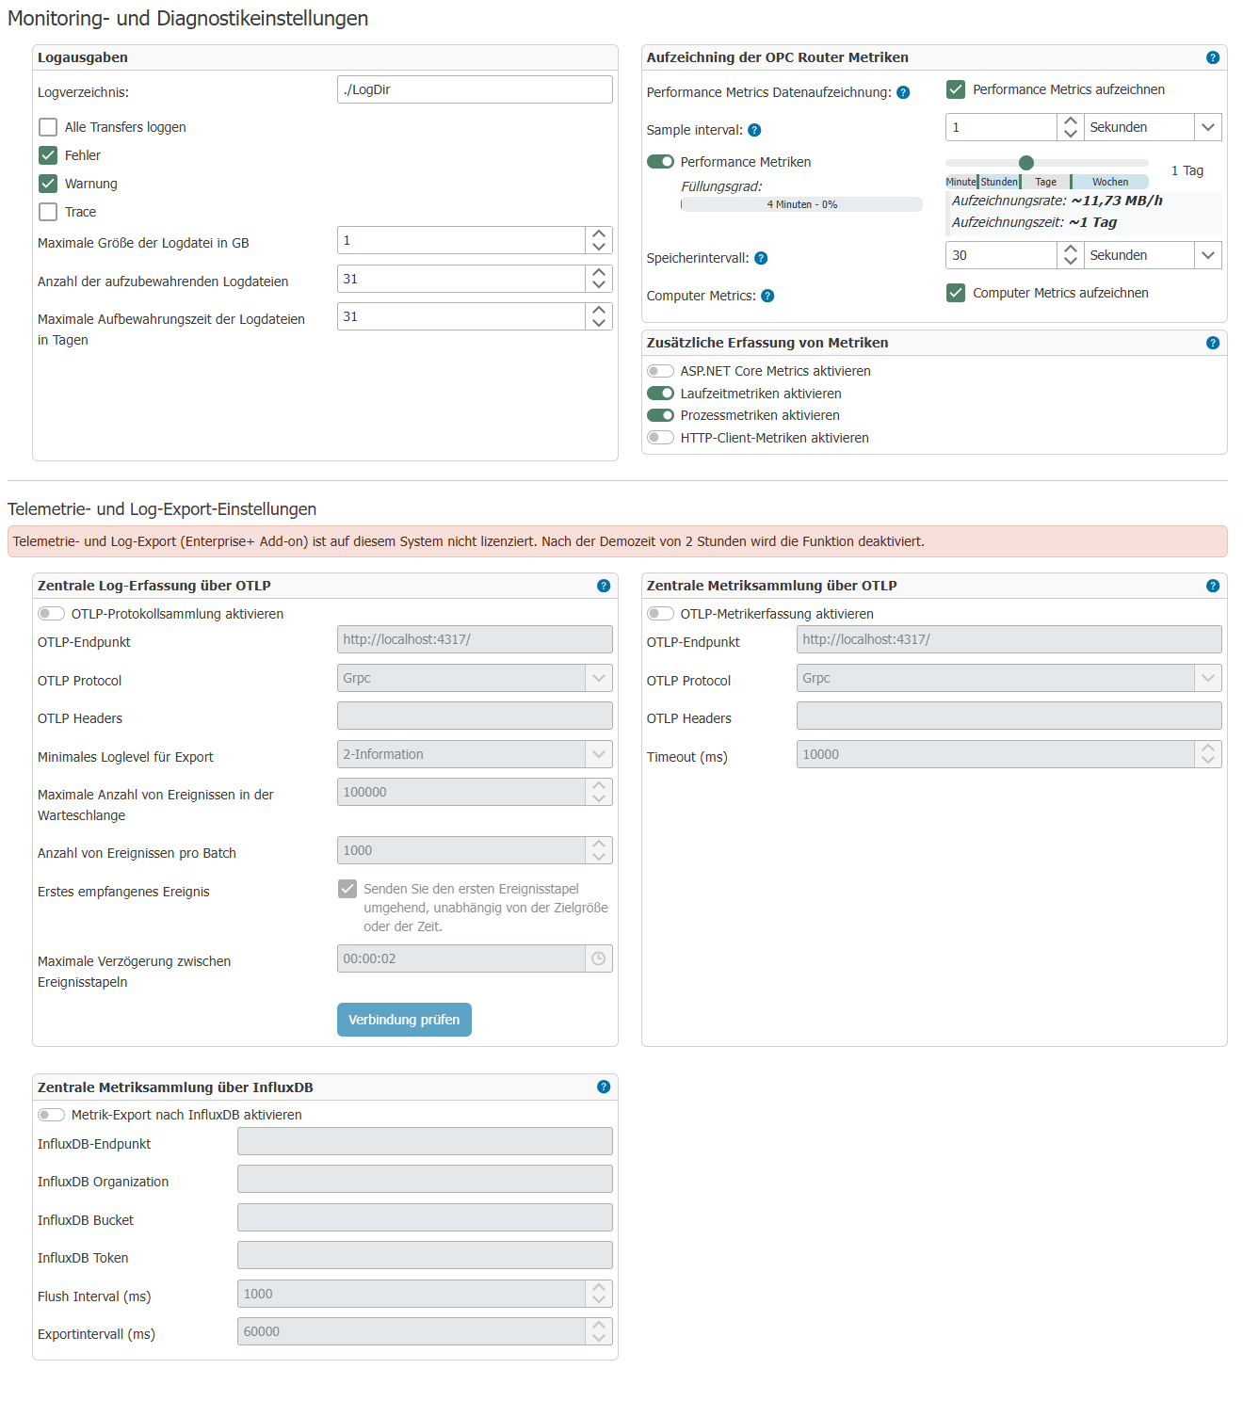Enable Alle Transfers loggen checkbox
This screenshot has height=1417, width=1243.
(48, 127)
